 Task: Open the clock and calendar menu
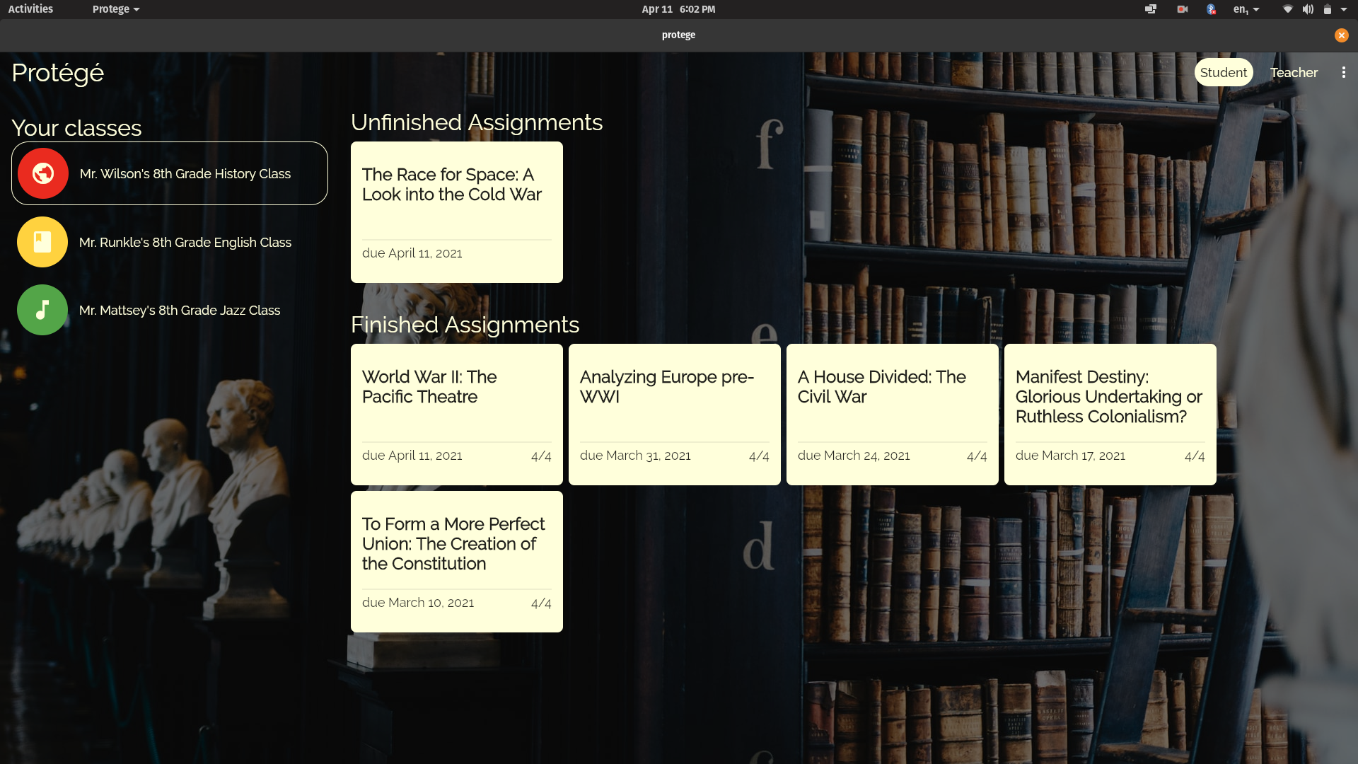click(678, 9)
